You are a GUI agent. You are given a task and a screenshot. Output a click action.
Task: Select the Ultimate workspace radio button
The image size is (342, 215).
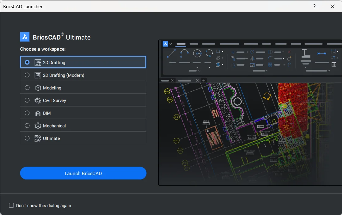pos(27,138)
